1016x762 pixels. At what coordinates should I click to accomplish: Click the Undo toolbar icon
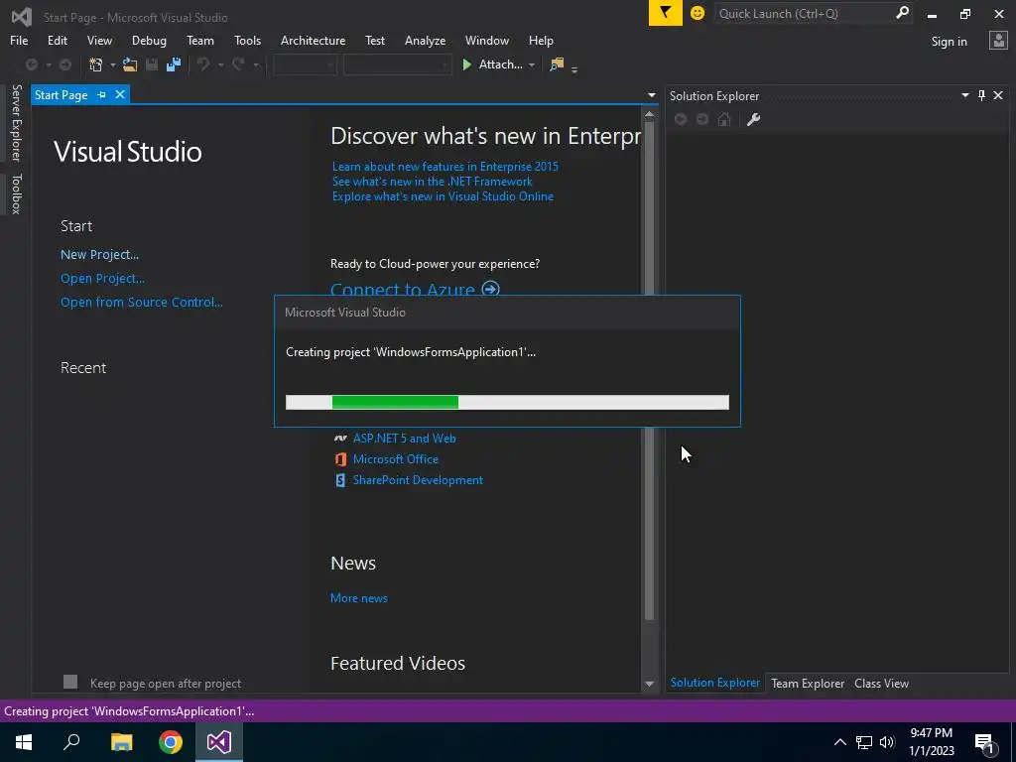(203, 64)
